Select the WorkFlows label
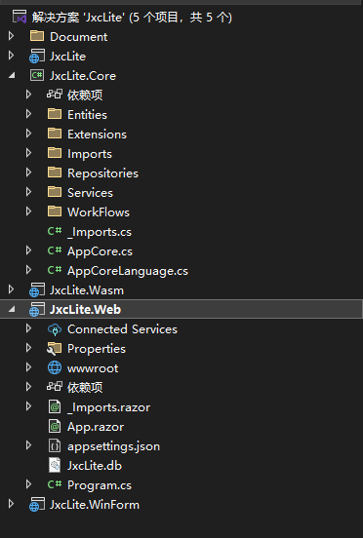Screen dimensions: 363x538 [99, 212]
